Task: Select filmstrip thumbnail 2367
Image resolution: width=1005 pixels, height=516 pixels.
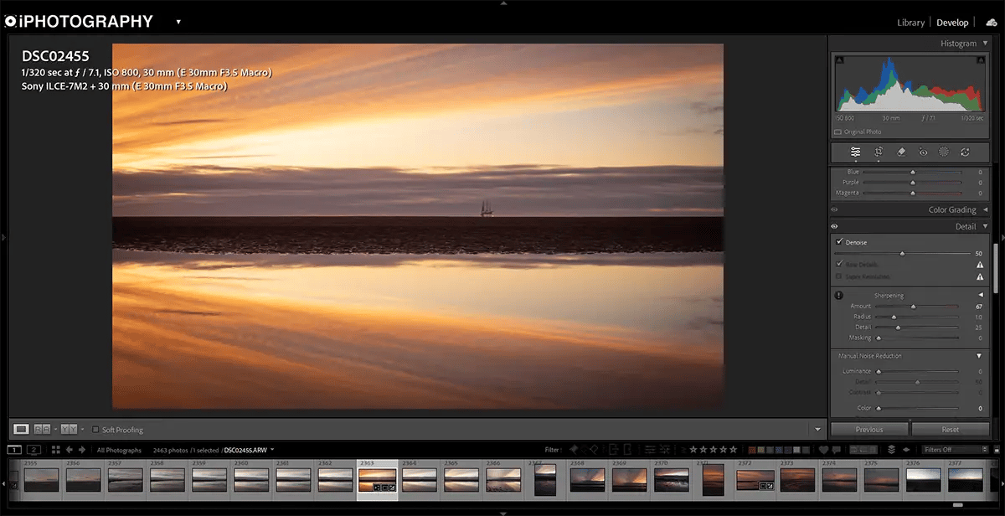Action: (x=545, y=480)
